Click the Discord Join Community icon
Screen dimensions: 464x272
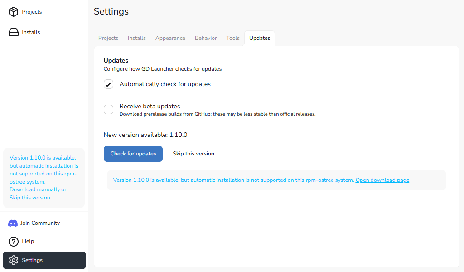click(13, 223)
